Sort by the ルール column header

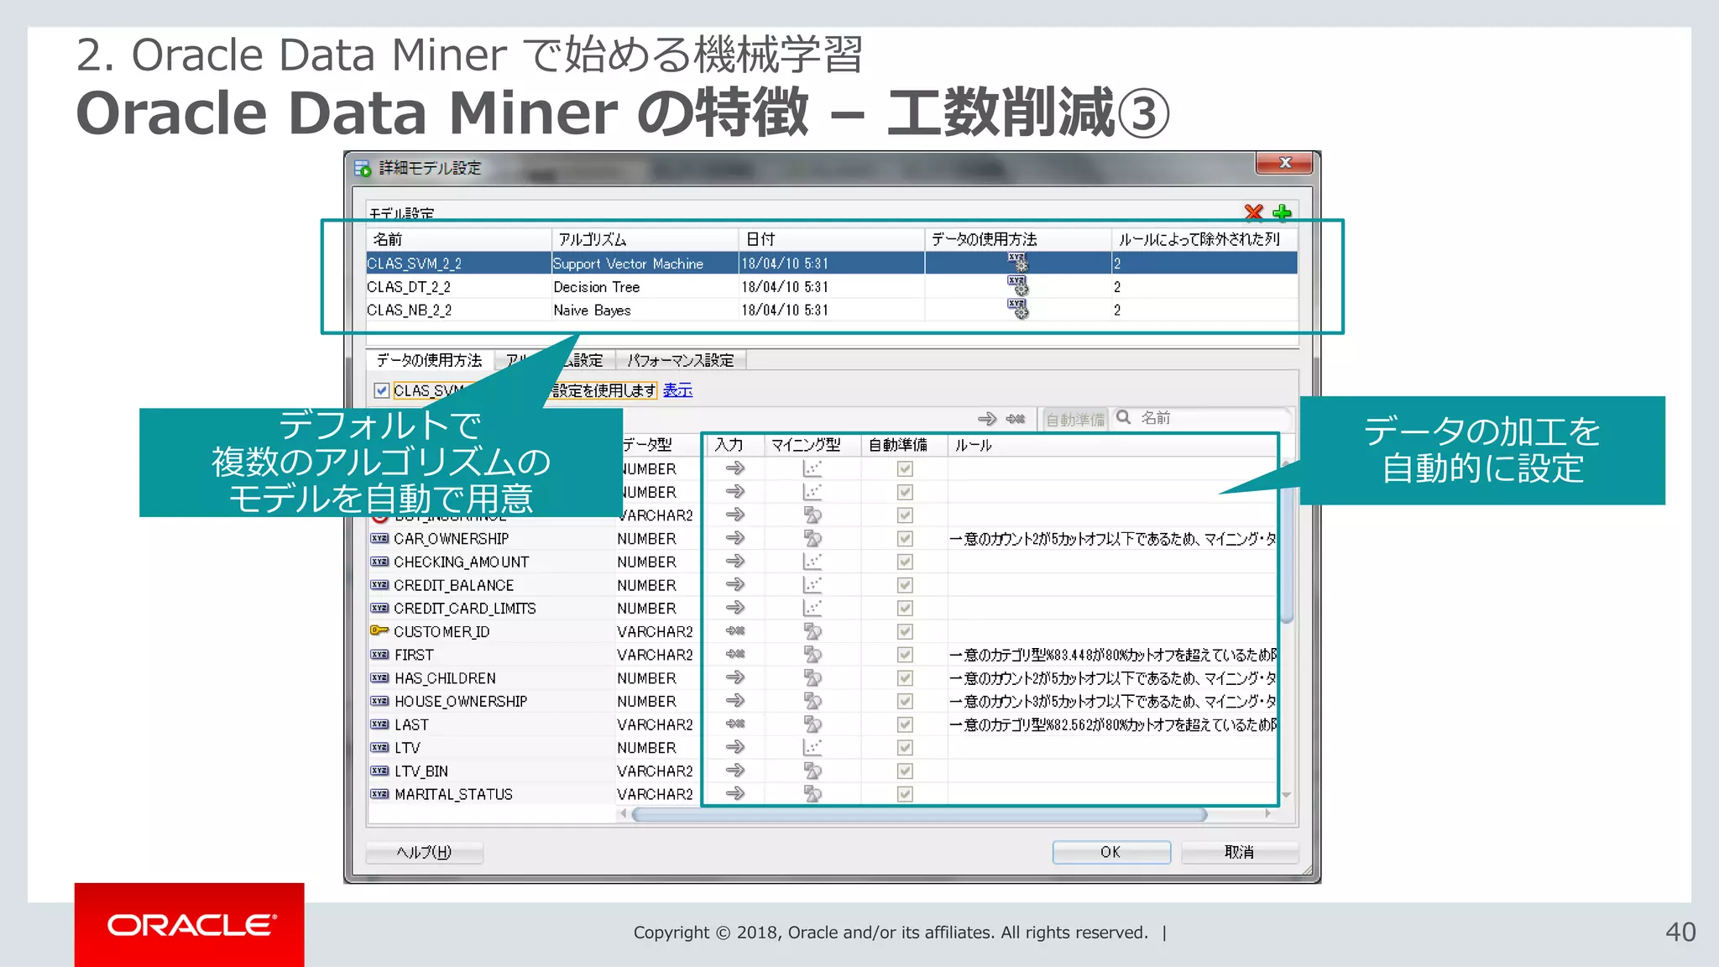[1112, 445]
